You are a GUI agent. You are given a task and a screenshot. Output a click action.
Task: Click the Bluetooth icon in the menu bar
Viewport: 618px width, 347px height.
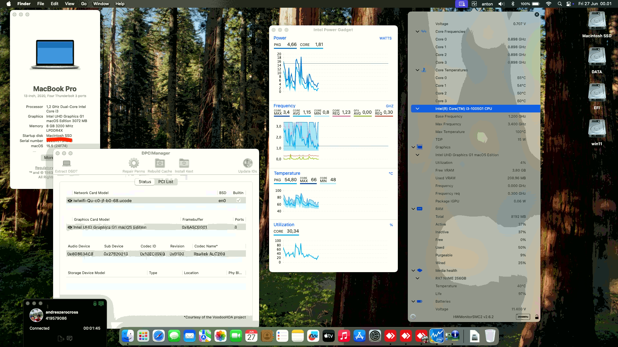513,4
